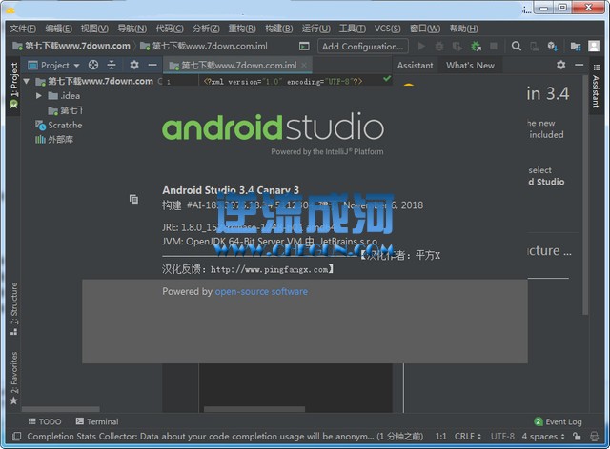
Task: Collapse the root project node arrow
Action: (x=27, y=81)
